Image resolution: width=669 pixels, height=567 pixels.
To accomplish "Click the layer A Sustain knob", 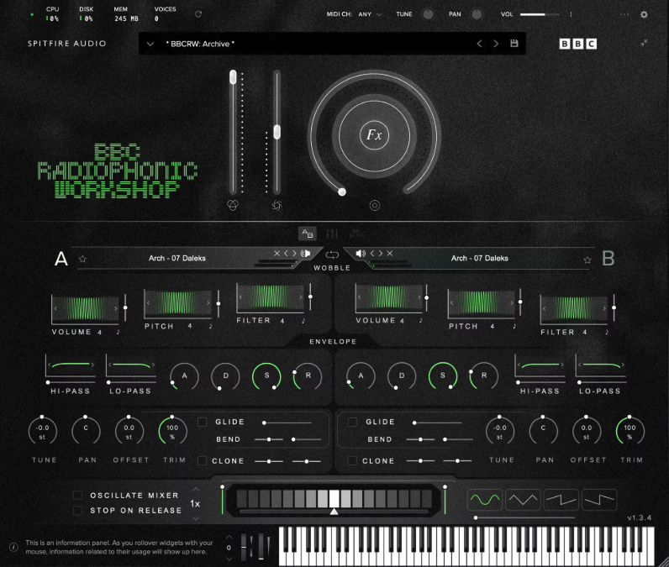I will pyautogui.click(x=266, y=375).
